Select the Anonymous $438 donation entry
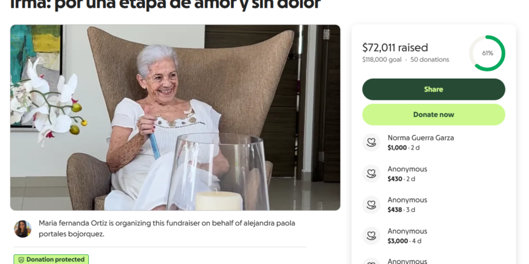 [x=434, y=205]
